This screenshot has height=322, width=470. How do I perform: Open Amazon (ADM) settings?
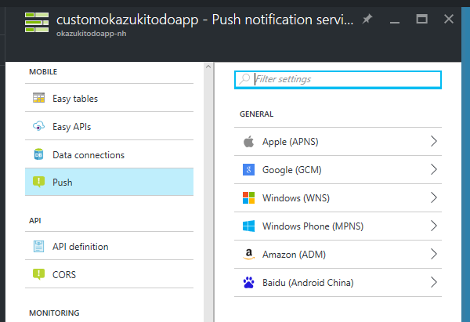tap(338, 255)
